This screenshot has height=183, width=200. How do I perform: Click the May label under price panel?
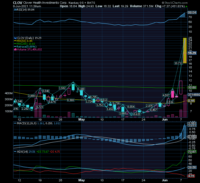pyautogui.click(x=81, y=119)
